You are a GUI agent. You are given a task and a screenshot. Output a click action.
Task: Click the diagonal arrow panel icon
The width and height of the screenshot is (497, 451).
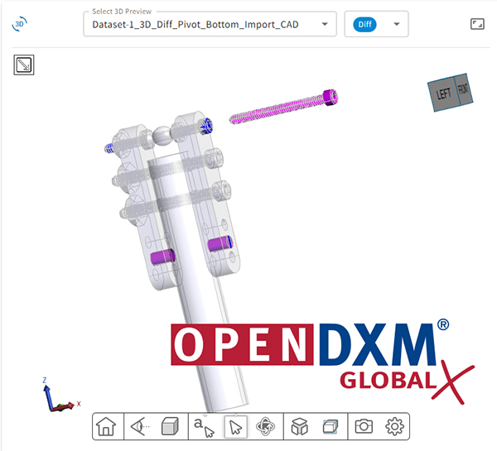click(24, 65)
